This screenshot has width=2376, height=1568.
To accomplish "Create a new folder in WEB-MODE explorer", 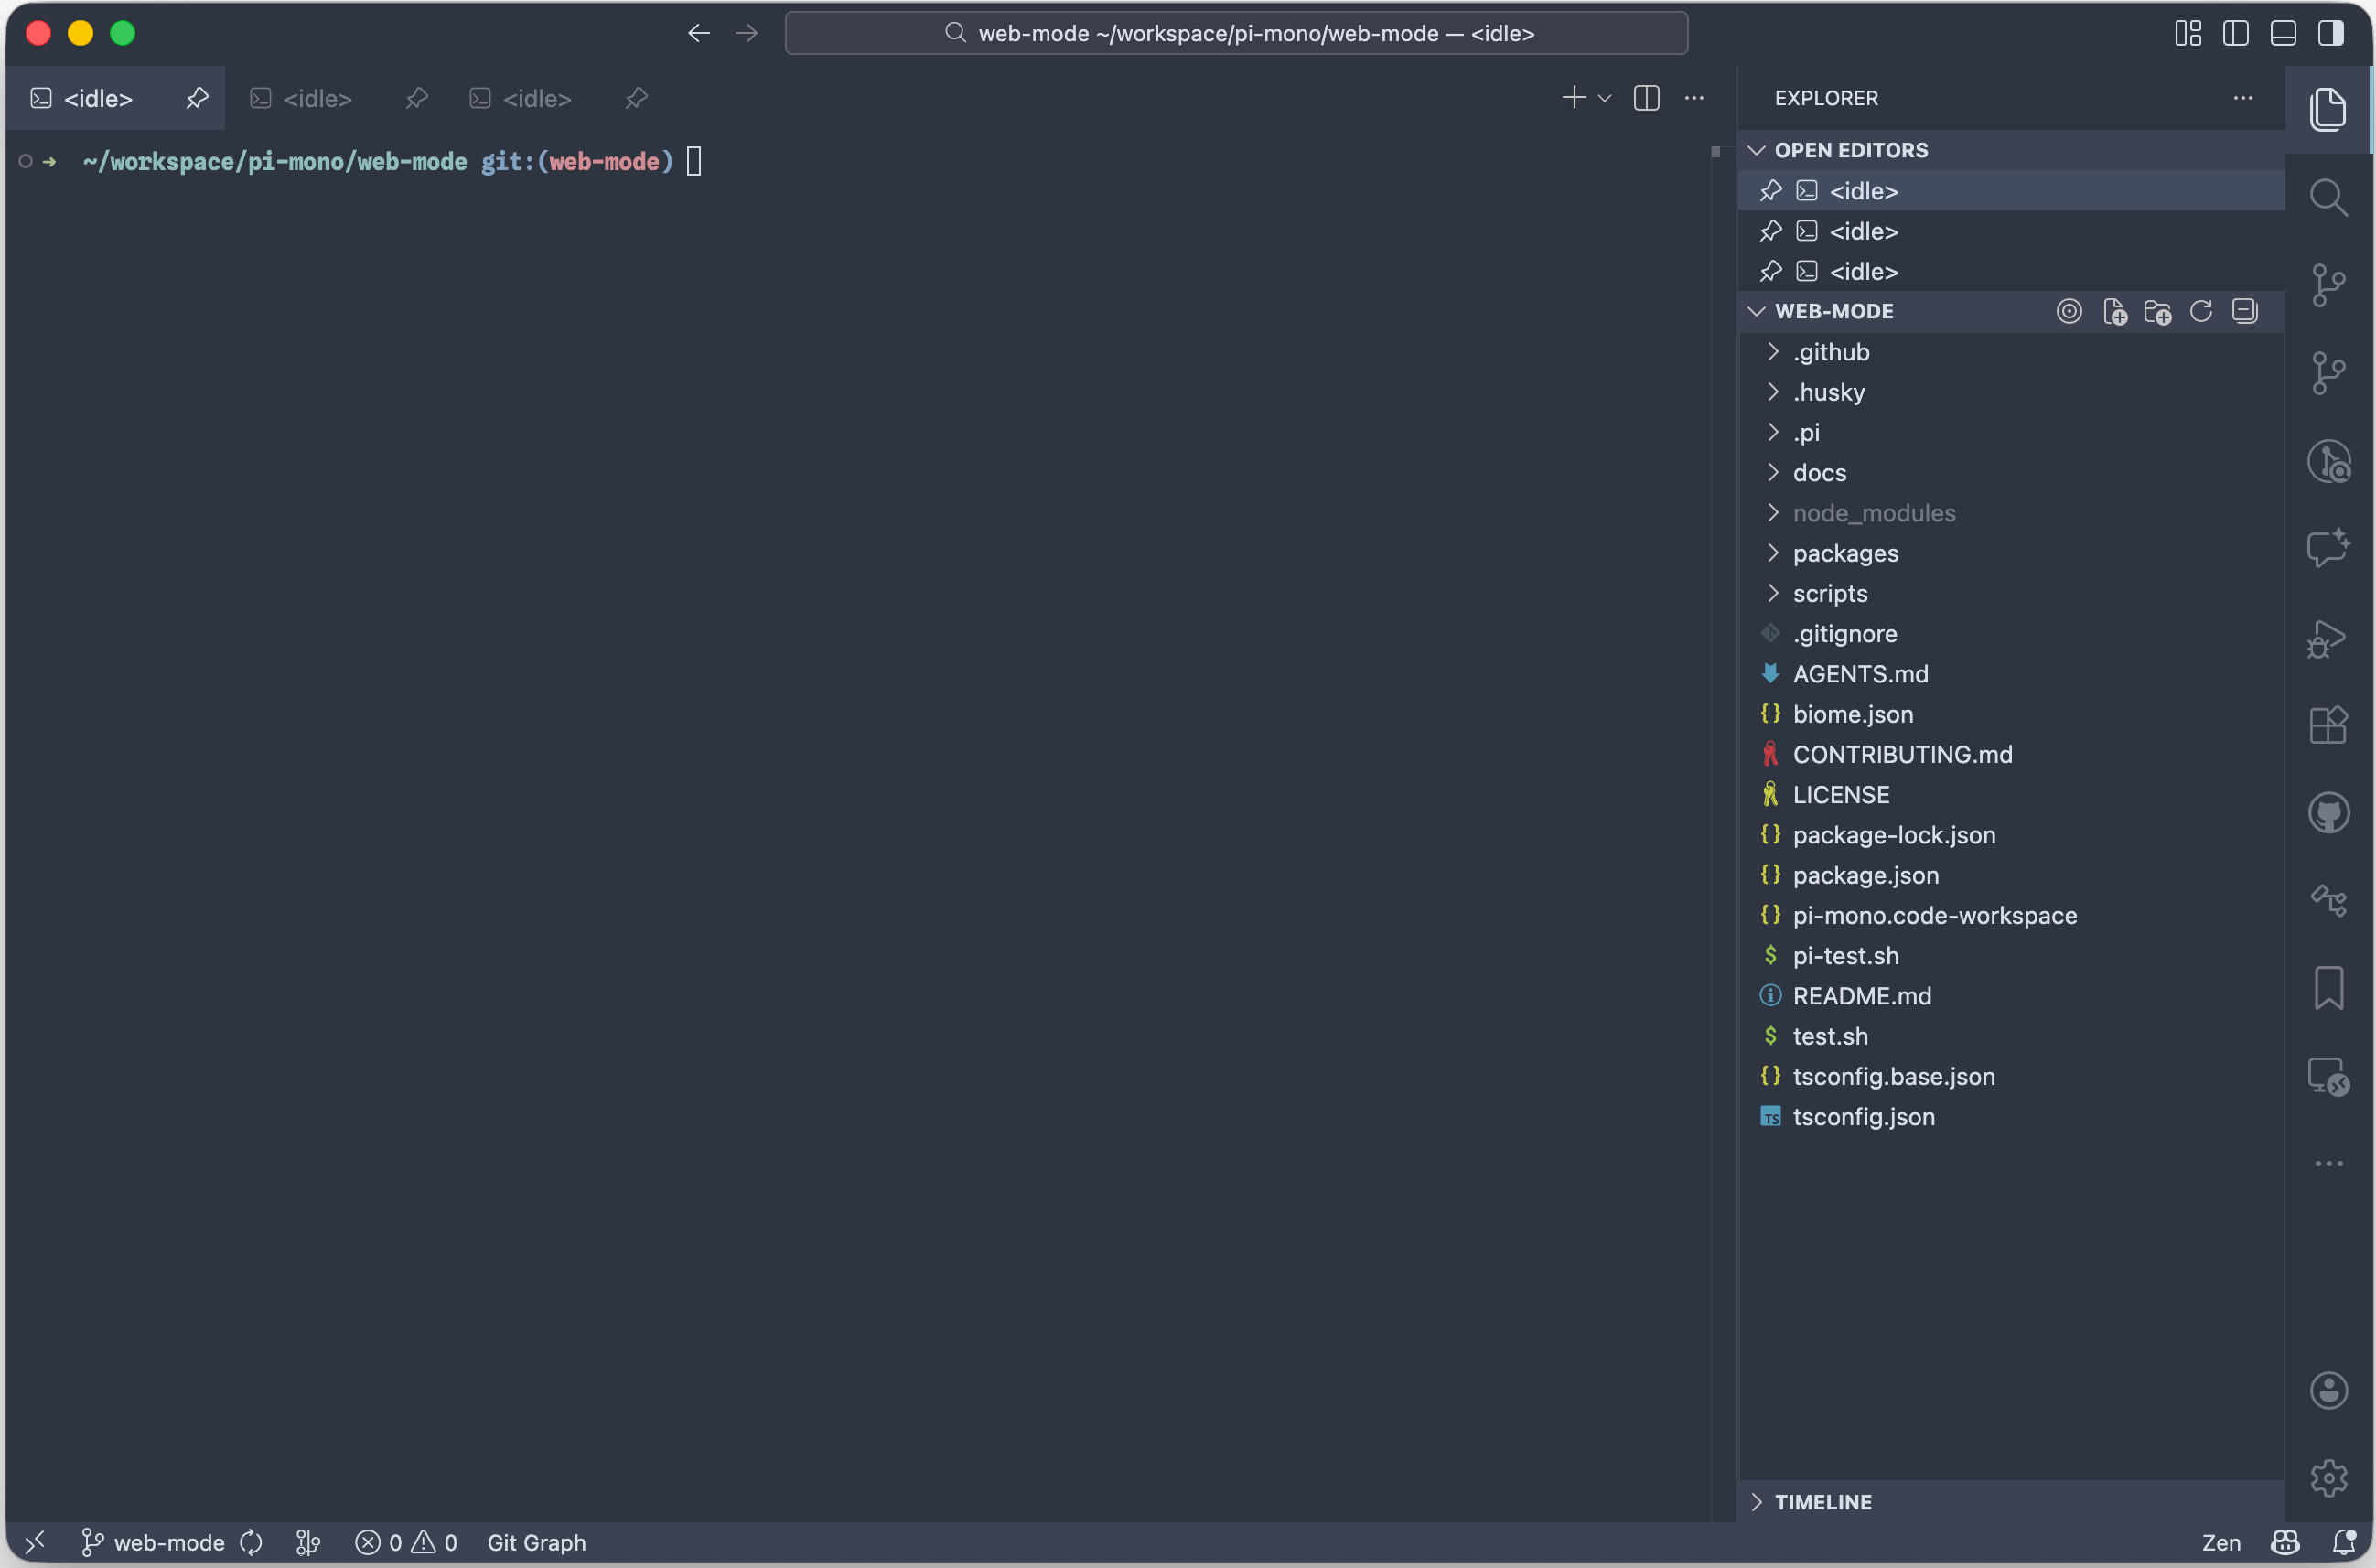I will [2160, 311].
